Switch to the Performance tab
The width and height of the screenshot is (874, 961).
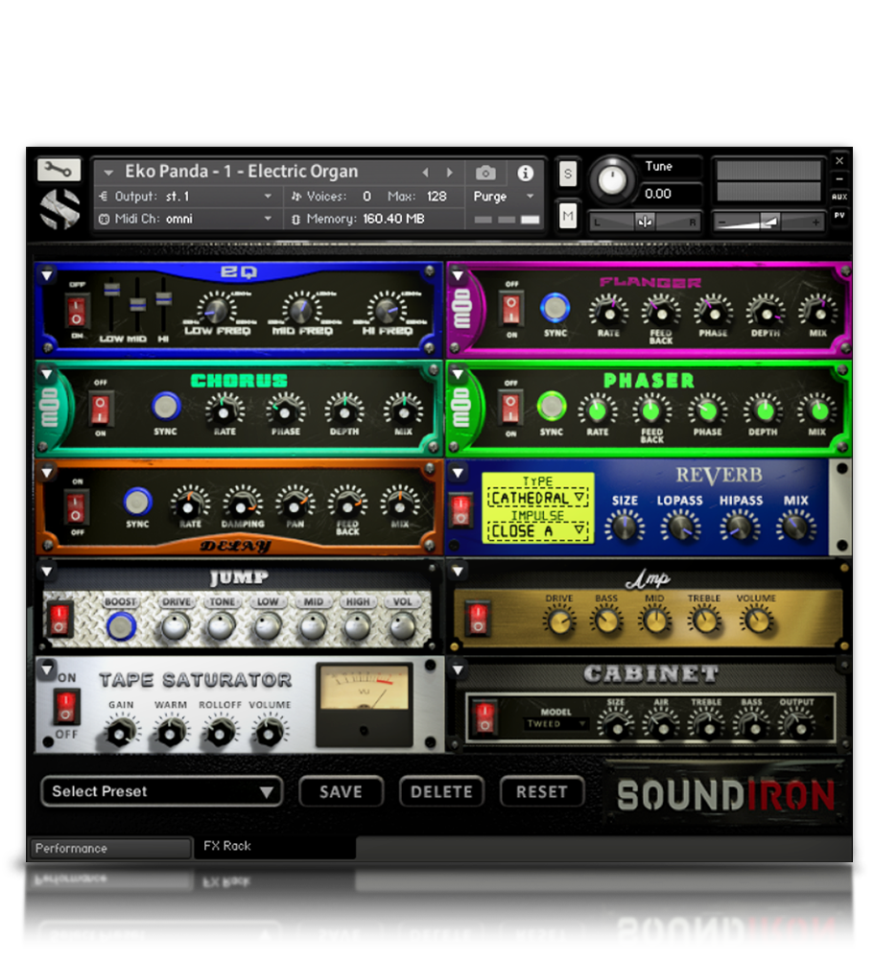108,848
